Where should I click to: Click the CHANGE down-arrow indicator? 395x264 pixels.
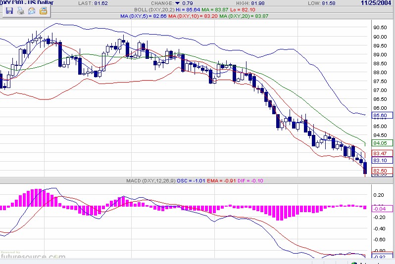tap(178, 3)
